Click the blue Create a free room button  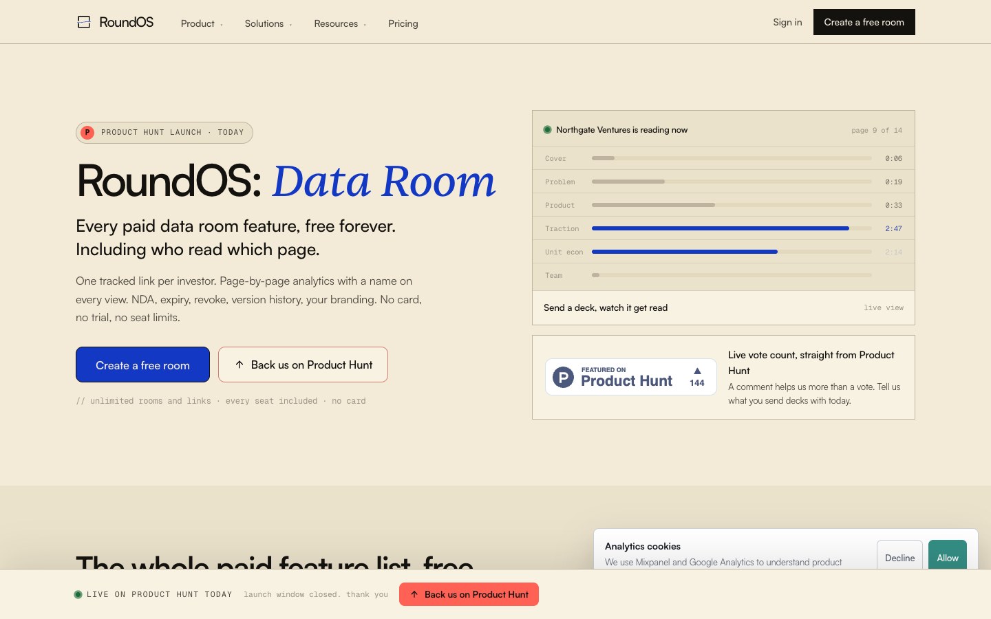click(142, 365)
